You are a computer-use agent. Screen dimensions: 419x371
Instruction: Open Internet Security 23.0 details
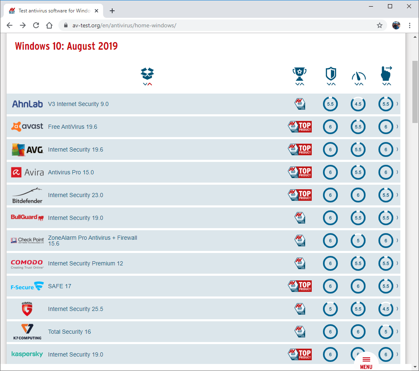pyautogui.click(x=76, y=195)
